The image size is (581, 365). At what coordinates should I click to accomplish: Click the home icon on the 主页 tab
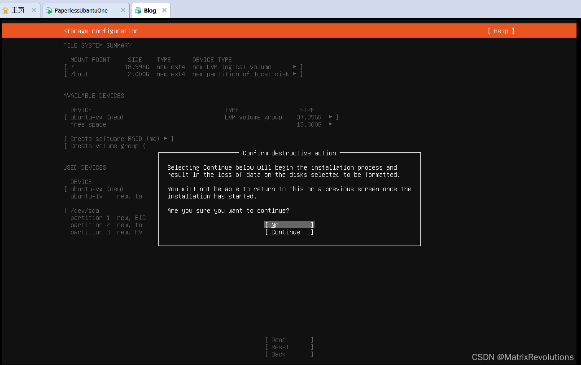[6, 9]
